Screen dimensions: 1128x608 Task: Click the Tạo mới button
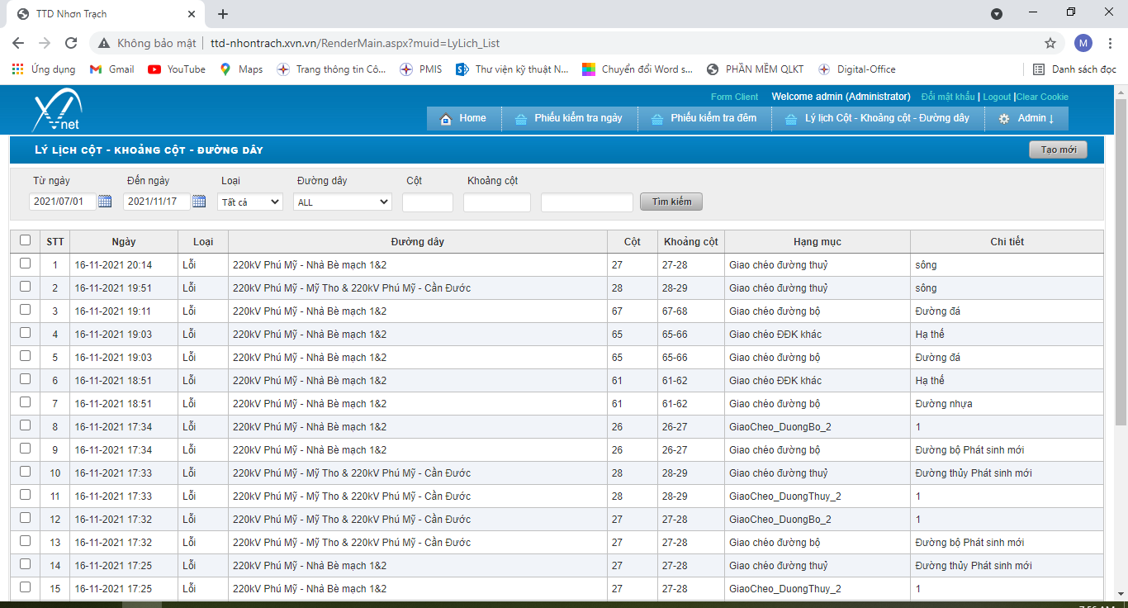pos(1058,150)
